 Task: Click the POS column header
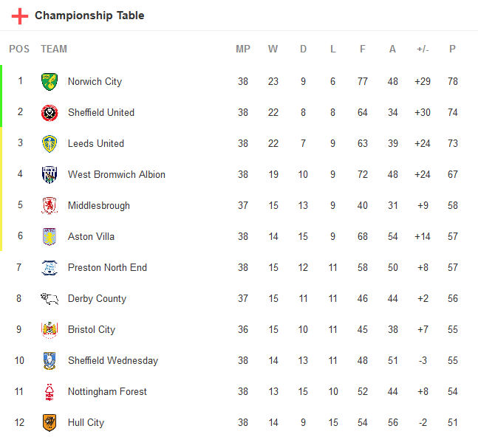pos(19,49)
